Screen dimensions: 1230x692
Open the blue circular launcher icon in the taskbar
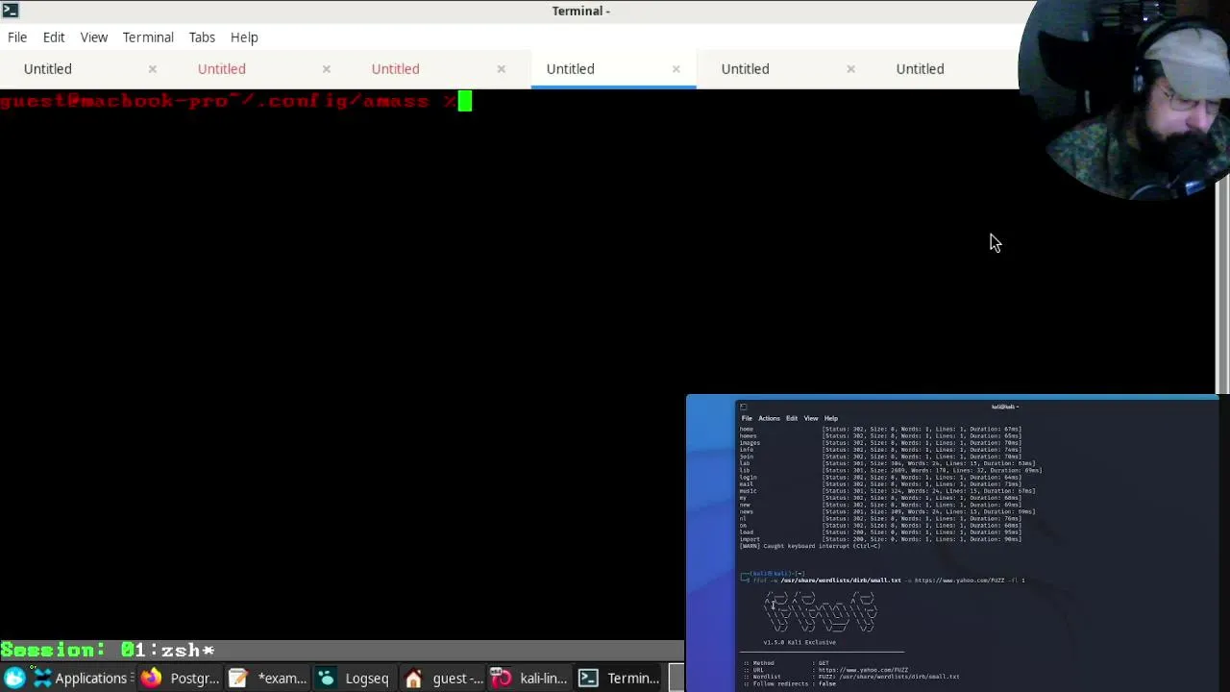click(x=14, y=678)
